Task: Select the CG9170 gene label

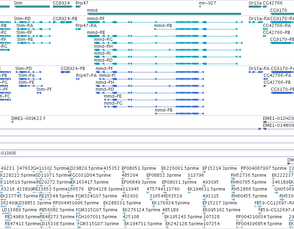Action: coord(278,10)
